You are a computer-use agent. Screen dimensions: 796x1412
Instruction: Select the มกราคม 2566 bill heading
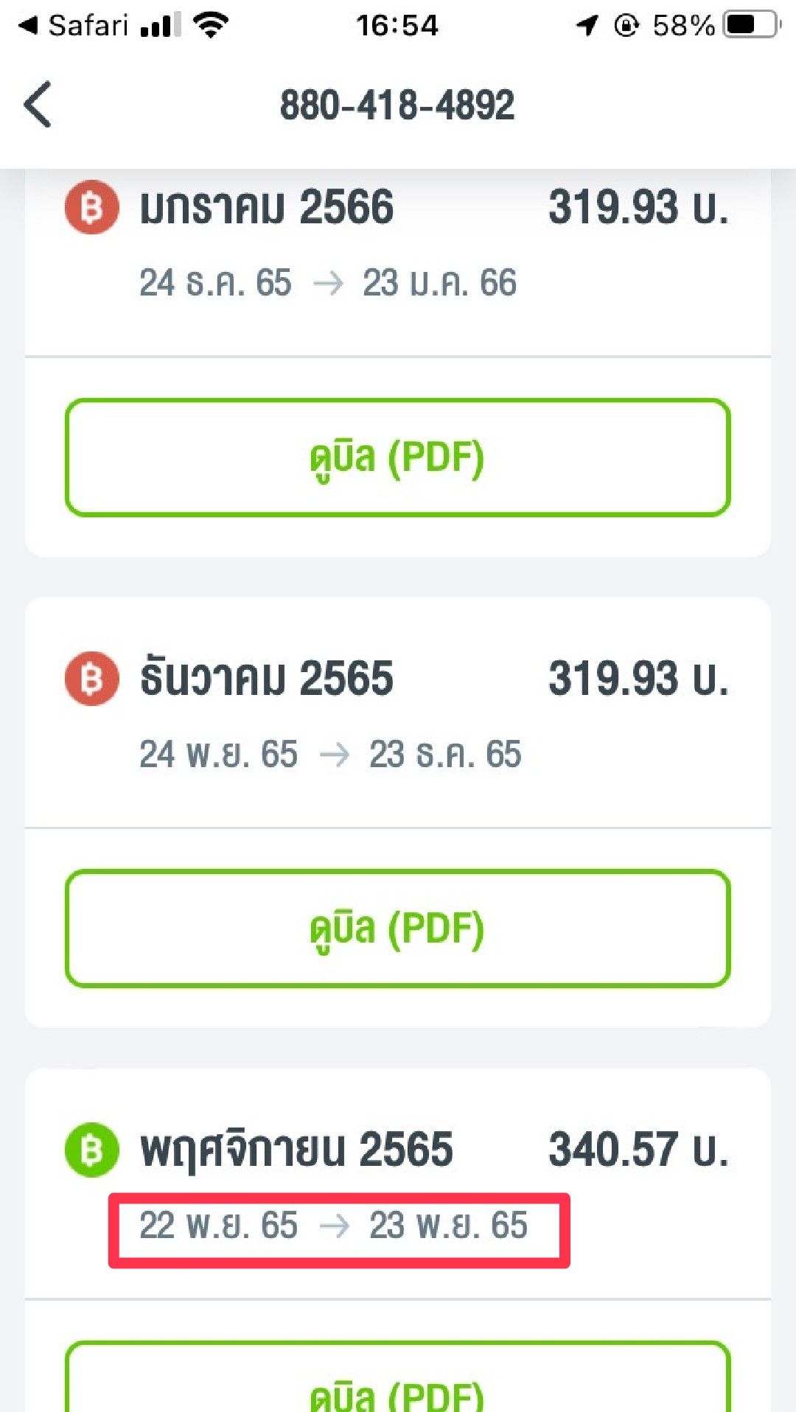(x=267, y=207)
